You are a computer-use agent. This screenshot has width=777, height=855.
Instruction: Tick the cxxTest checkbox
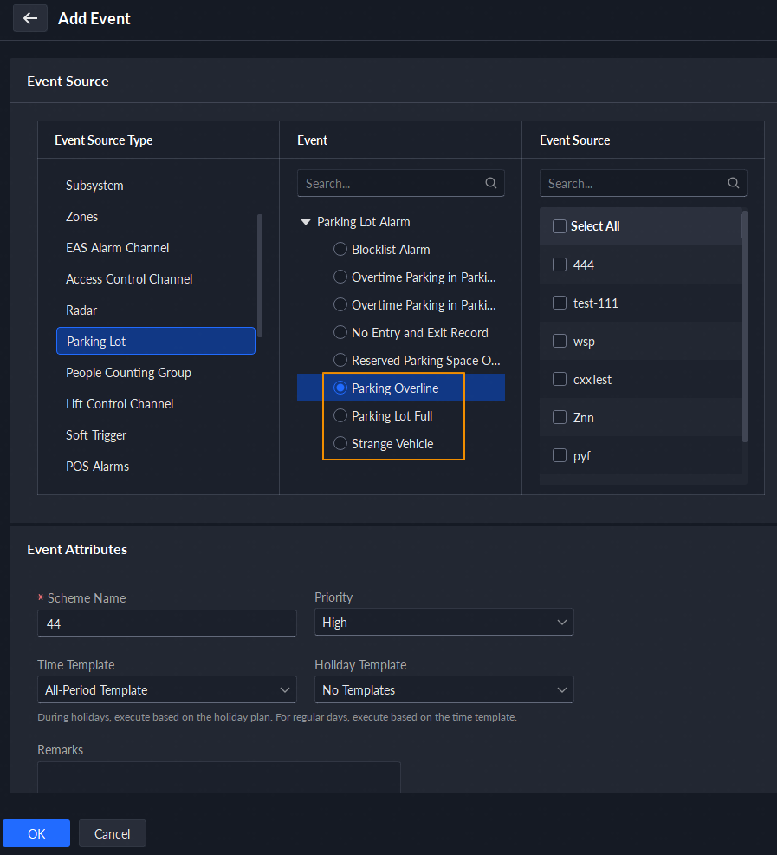click(560, 380)
